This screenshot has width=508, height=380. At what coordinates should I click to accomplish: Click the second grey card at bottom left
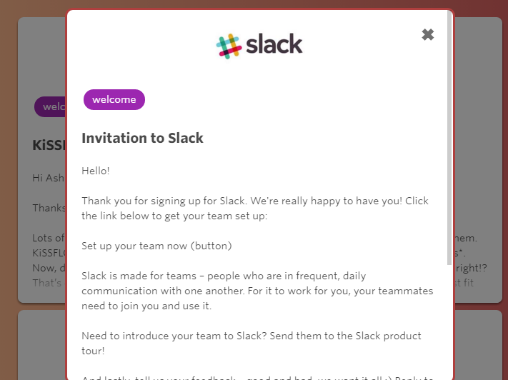pos(42,345)
